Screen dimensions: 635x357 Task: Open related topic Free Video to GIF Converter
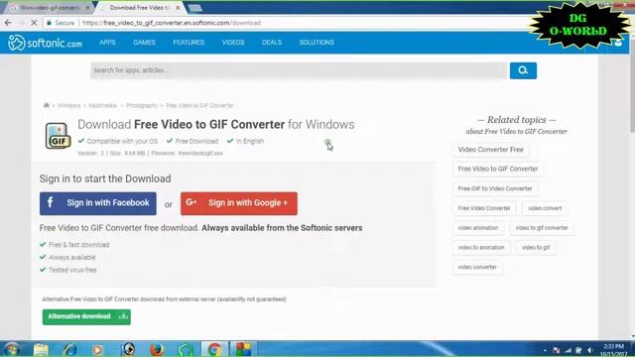tap(498, 169)
